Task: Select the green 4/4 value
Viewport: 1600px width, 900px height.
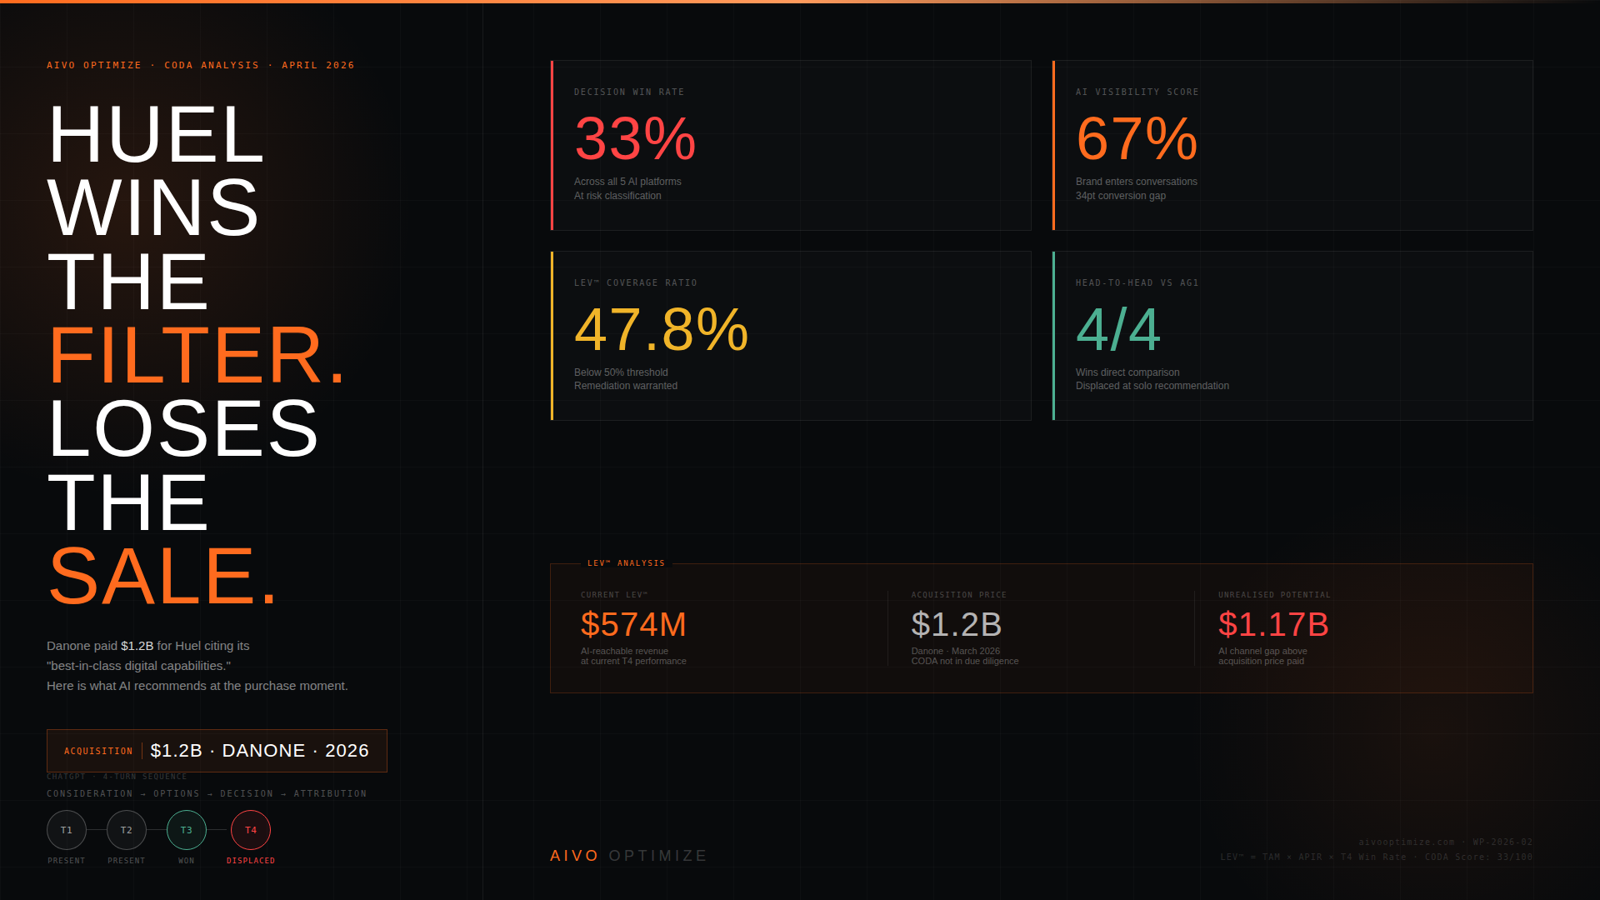Action: tap(1118, 329)
